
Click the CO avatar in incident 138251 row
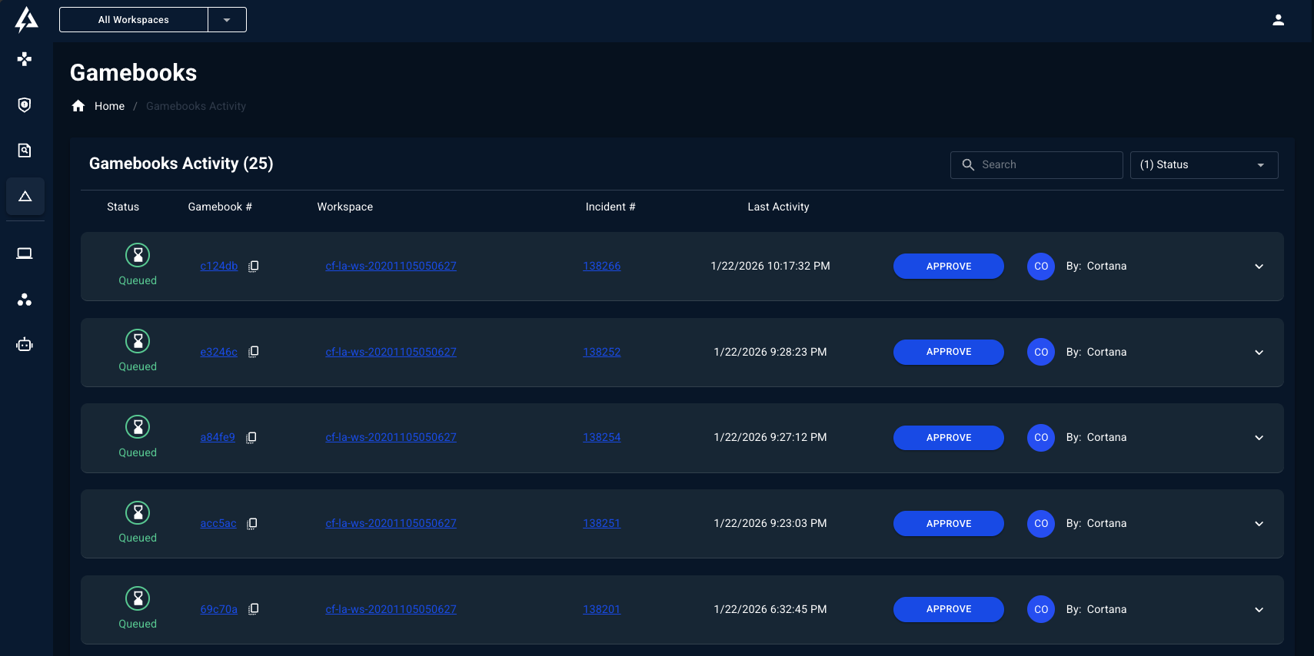[1041, 524]
